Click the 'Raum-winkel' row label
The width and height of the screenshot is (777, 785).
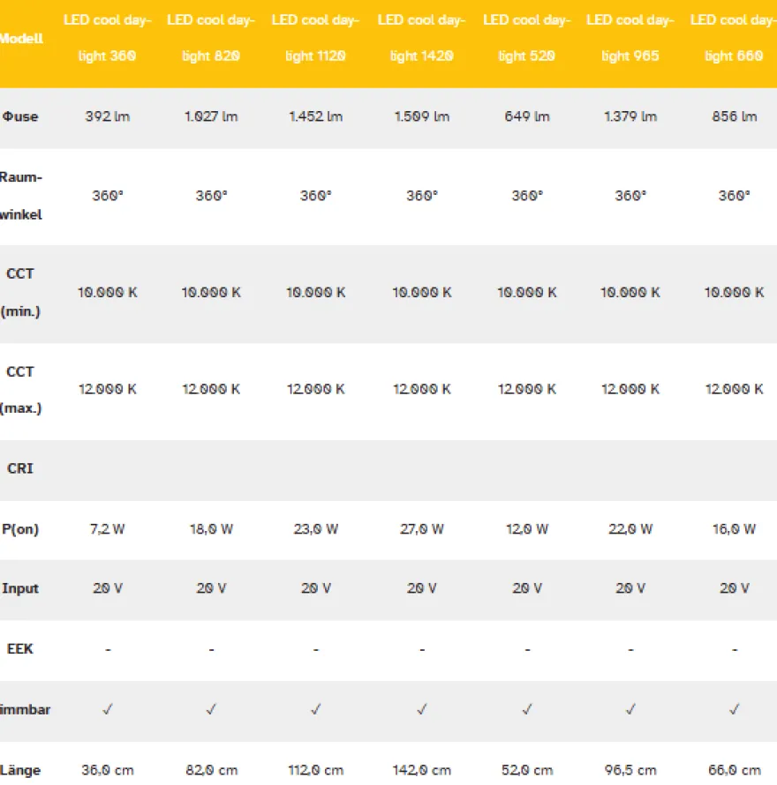click(21, 196)
